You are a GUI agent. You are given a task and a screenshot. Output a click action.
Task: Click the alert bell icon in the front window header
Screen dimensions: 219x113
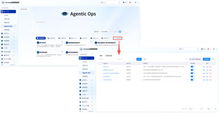208,49
